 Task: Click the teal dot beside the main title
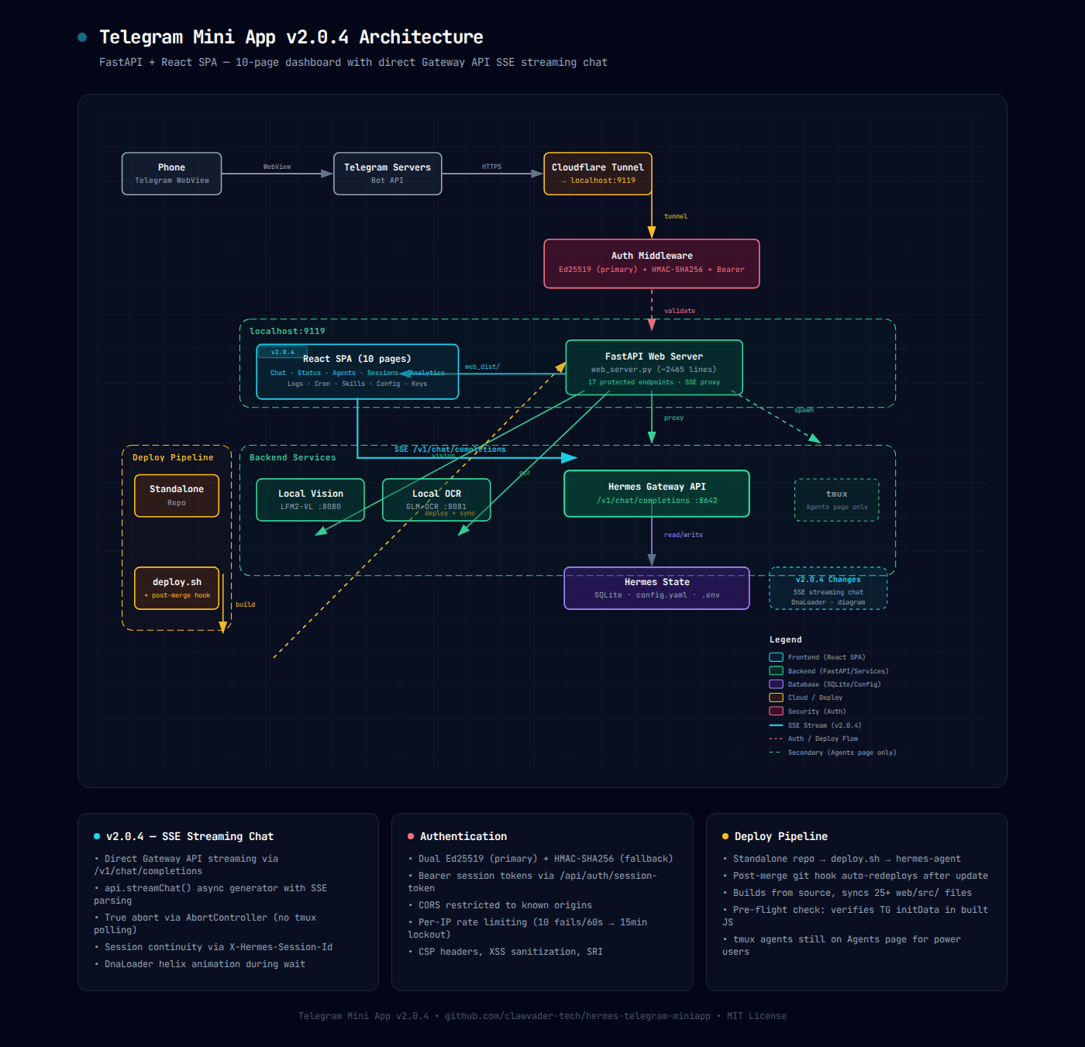point(82,37)
